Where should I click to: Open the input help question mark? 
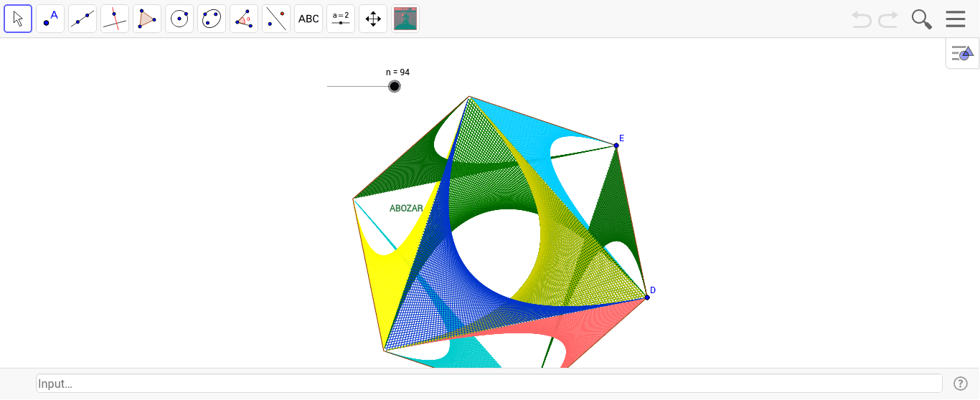pyautogui.click(x=961, y=384)
